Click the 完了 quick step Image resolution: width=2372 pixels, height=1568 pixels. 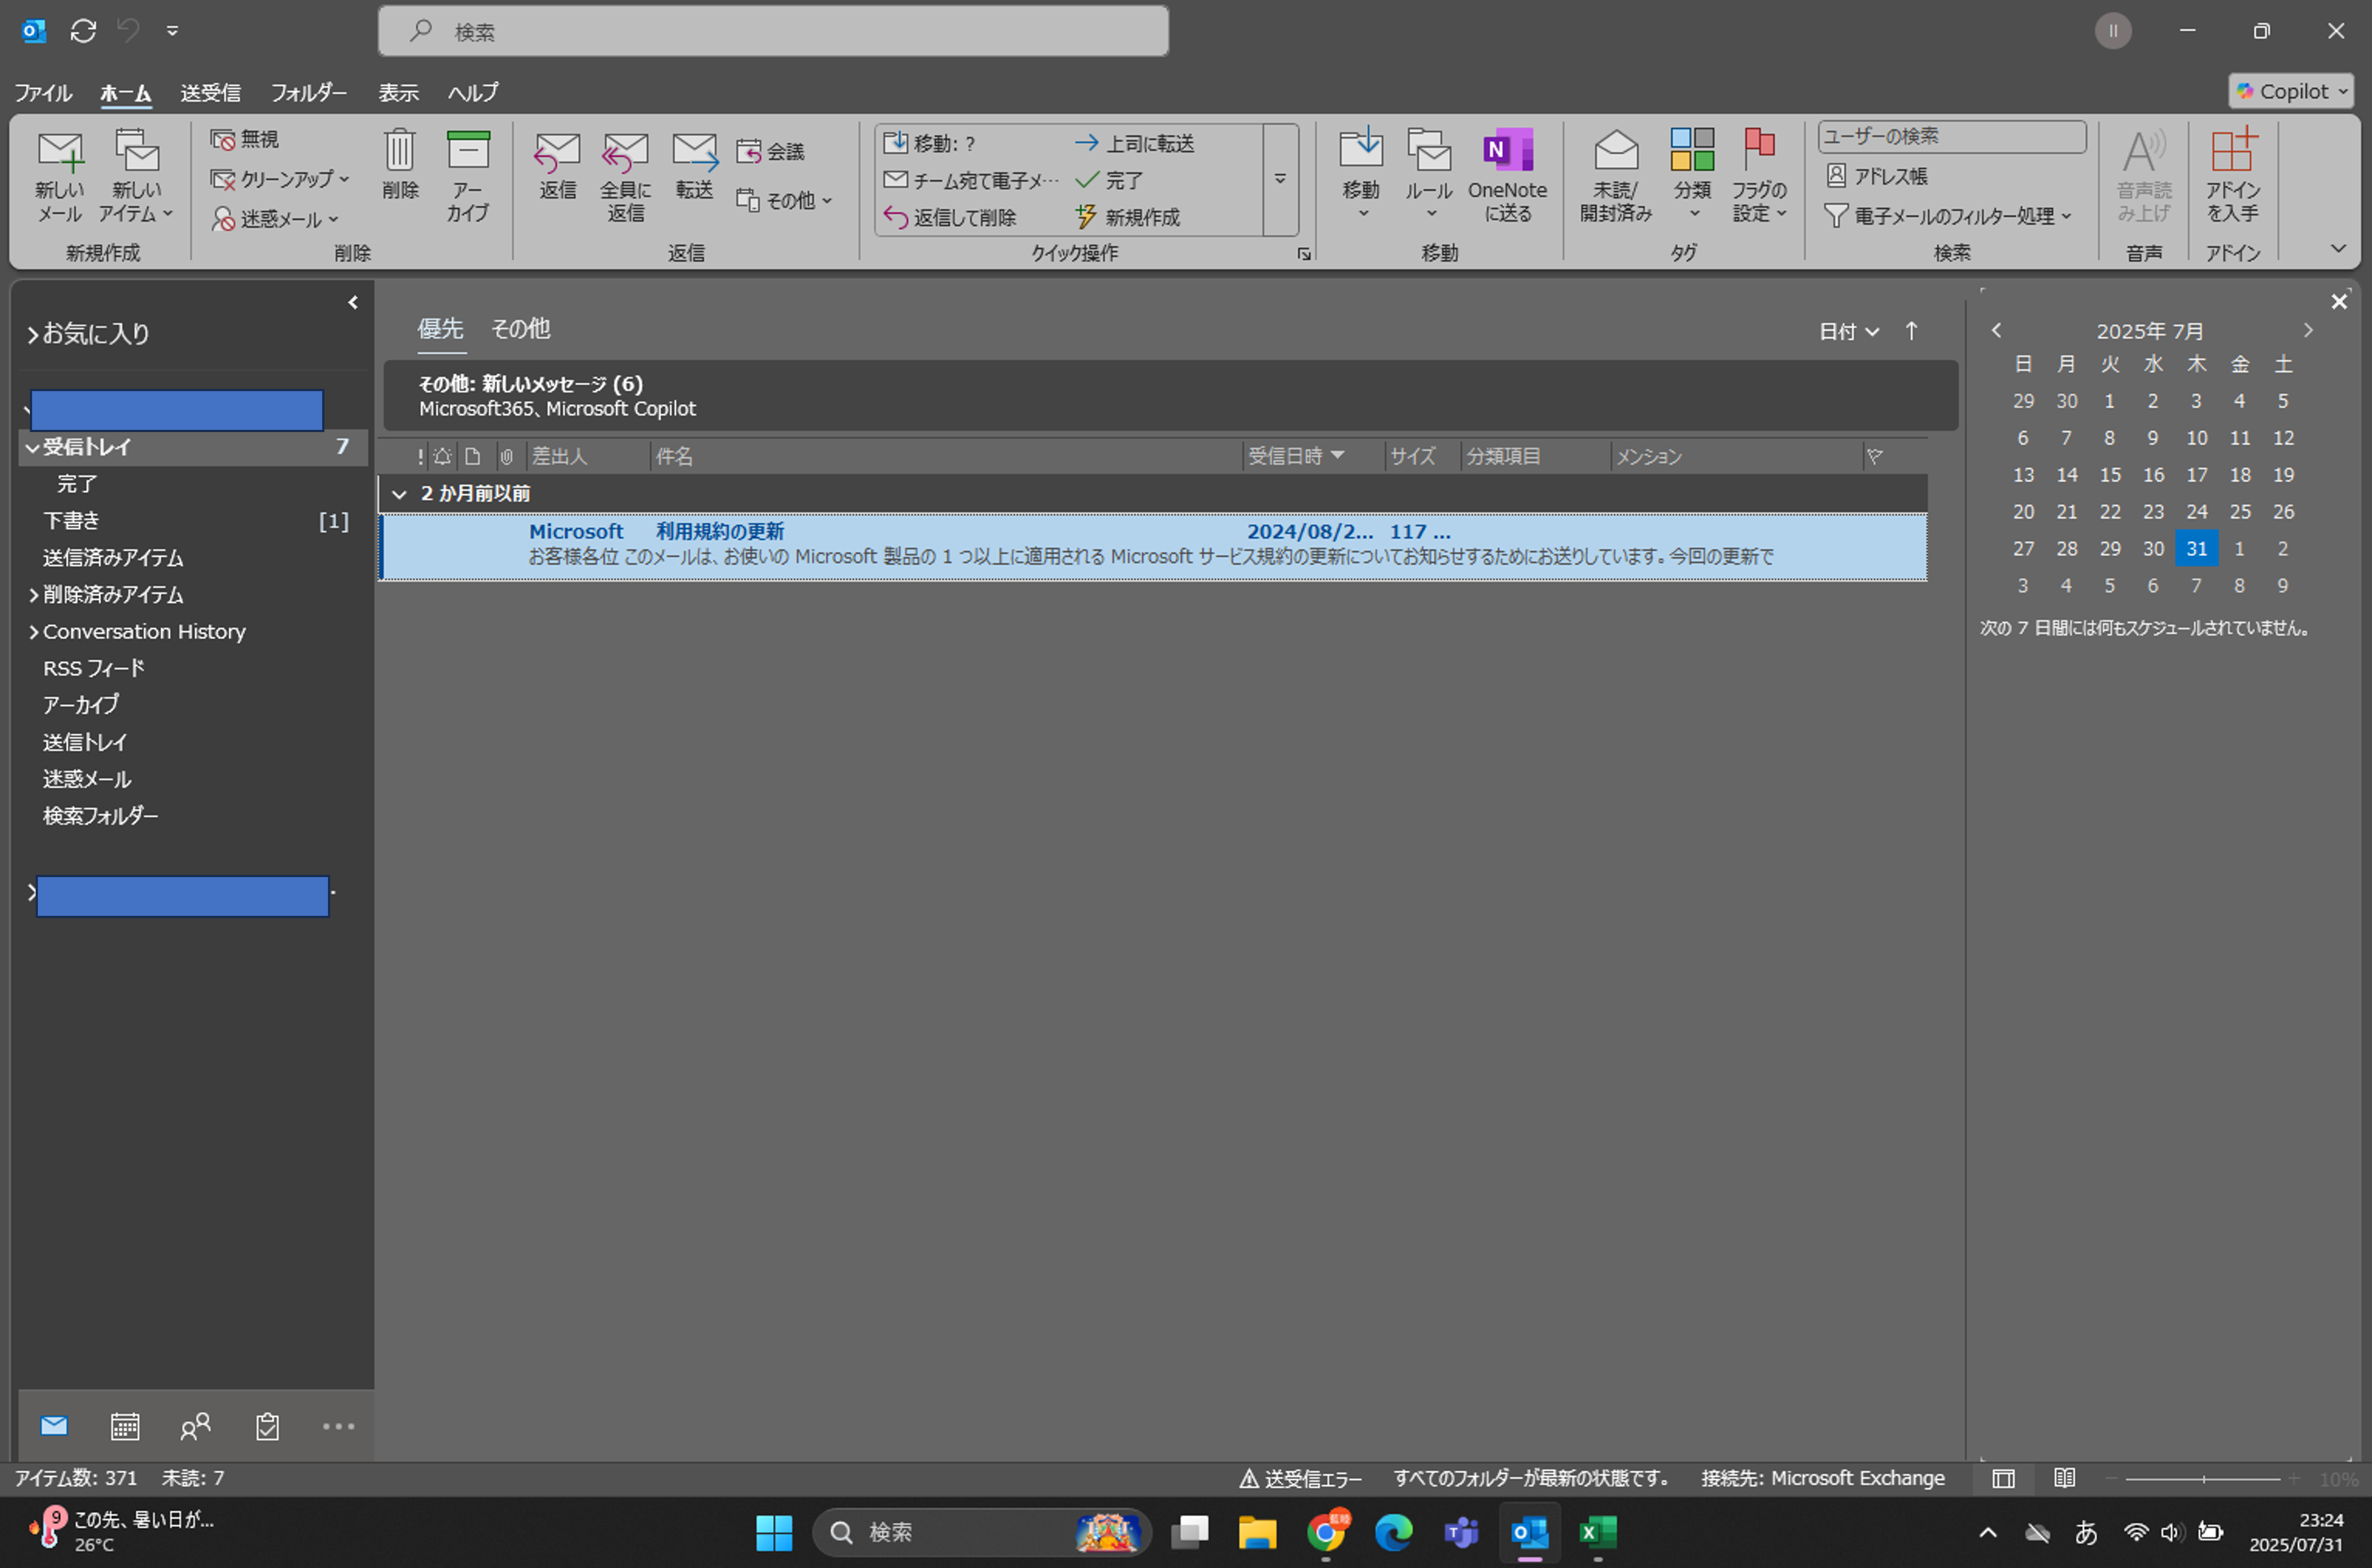tap(1110, 180)
